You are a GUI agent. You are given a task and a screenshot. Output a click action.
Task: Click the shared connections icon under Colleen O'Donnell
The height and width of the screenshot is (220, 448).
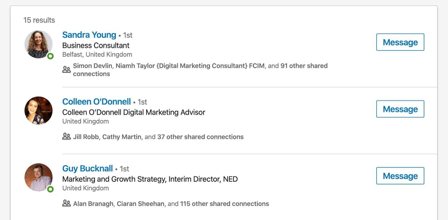point(66,136)
